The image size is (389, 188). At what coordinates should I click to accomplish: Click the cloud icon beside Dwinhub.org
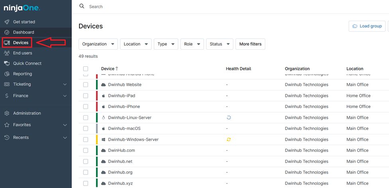coord(103,172)
